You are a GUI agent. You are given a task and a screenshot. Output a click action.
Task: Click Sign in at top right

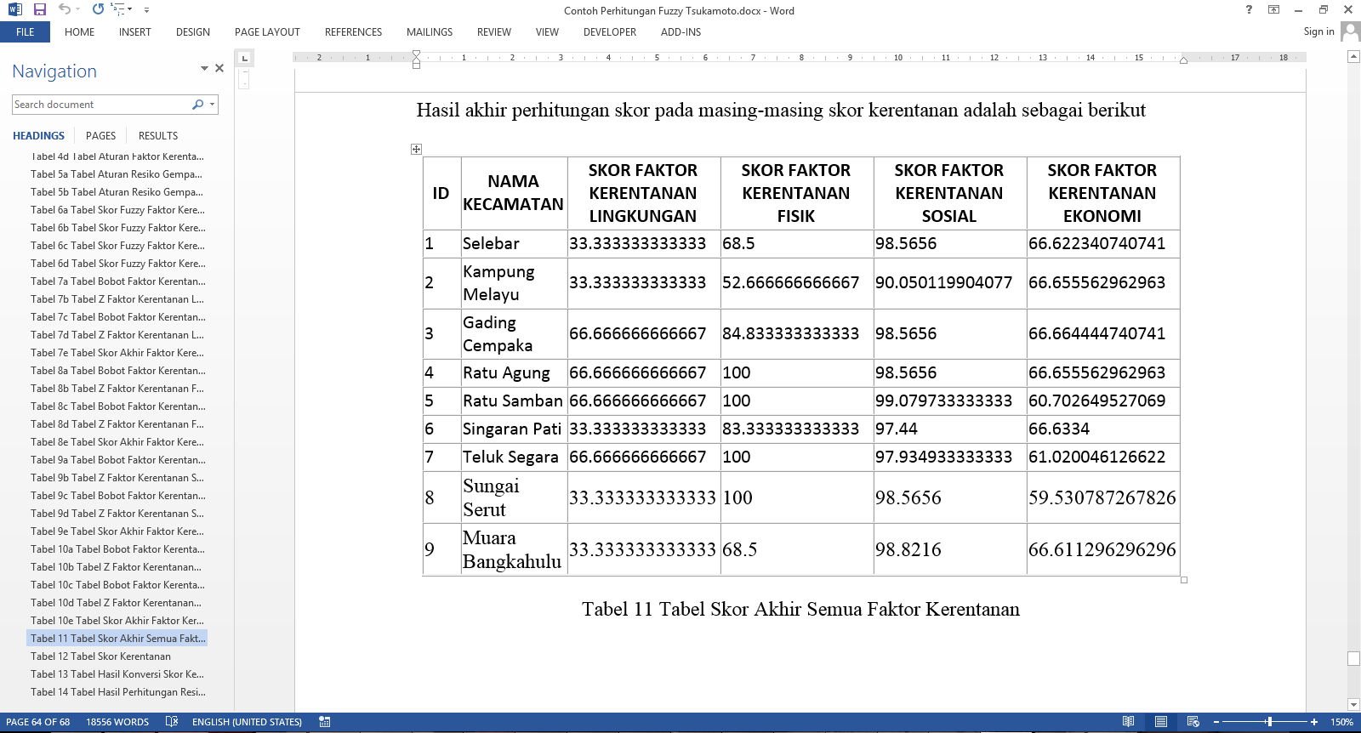tap(1318, 31)
